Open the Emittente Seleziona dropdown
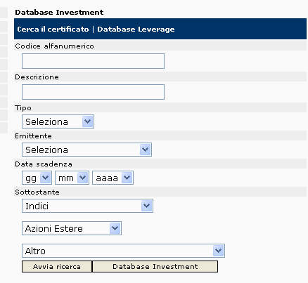The width and height of the screenshot is (308, 283). tap(86, 150)
